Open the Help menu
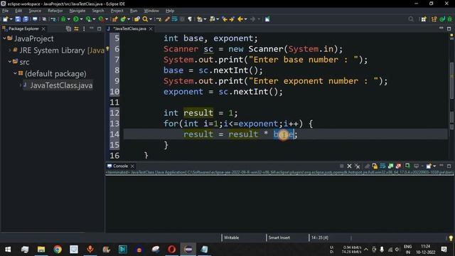Screen dimensions: 455x256 coord(170,11)
